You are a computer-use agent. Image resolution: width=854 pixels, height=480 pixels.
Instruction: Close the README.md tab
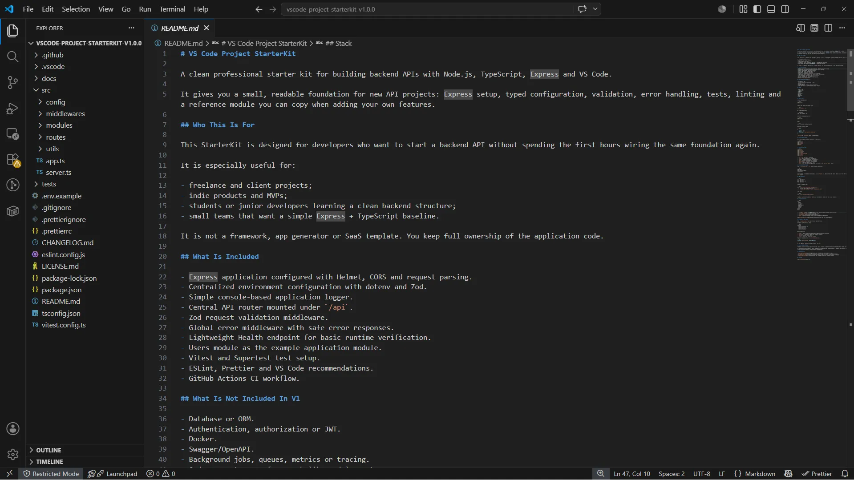click(206, 28)
